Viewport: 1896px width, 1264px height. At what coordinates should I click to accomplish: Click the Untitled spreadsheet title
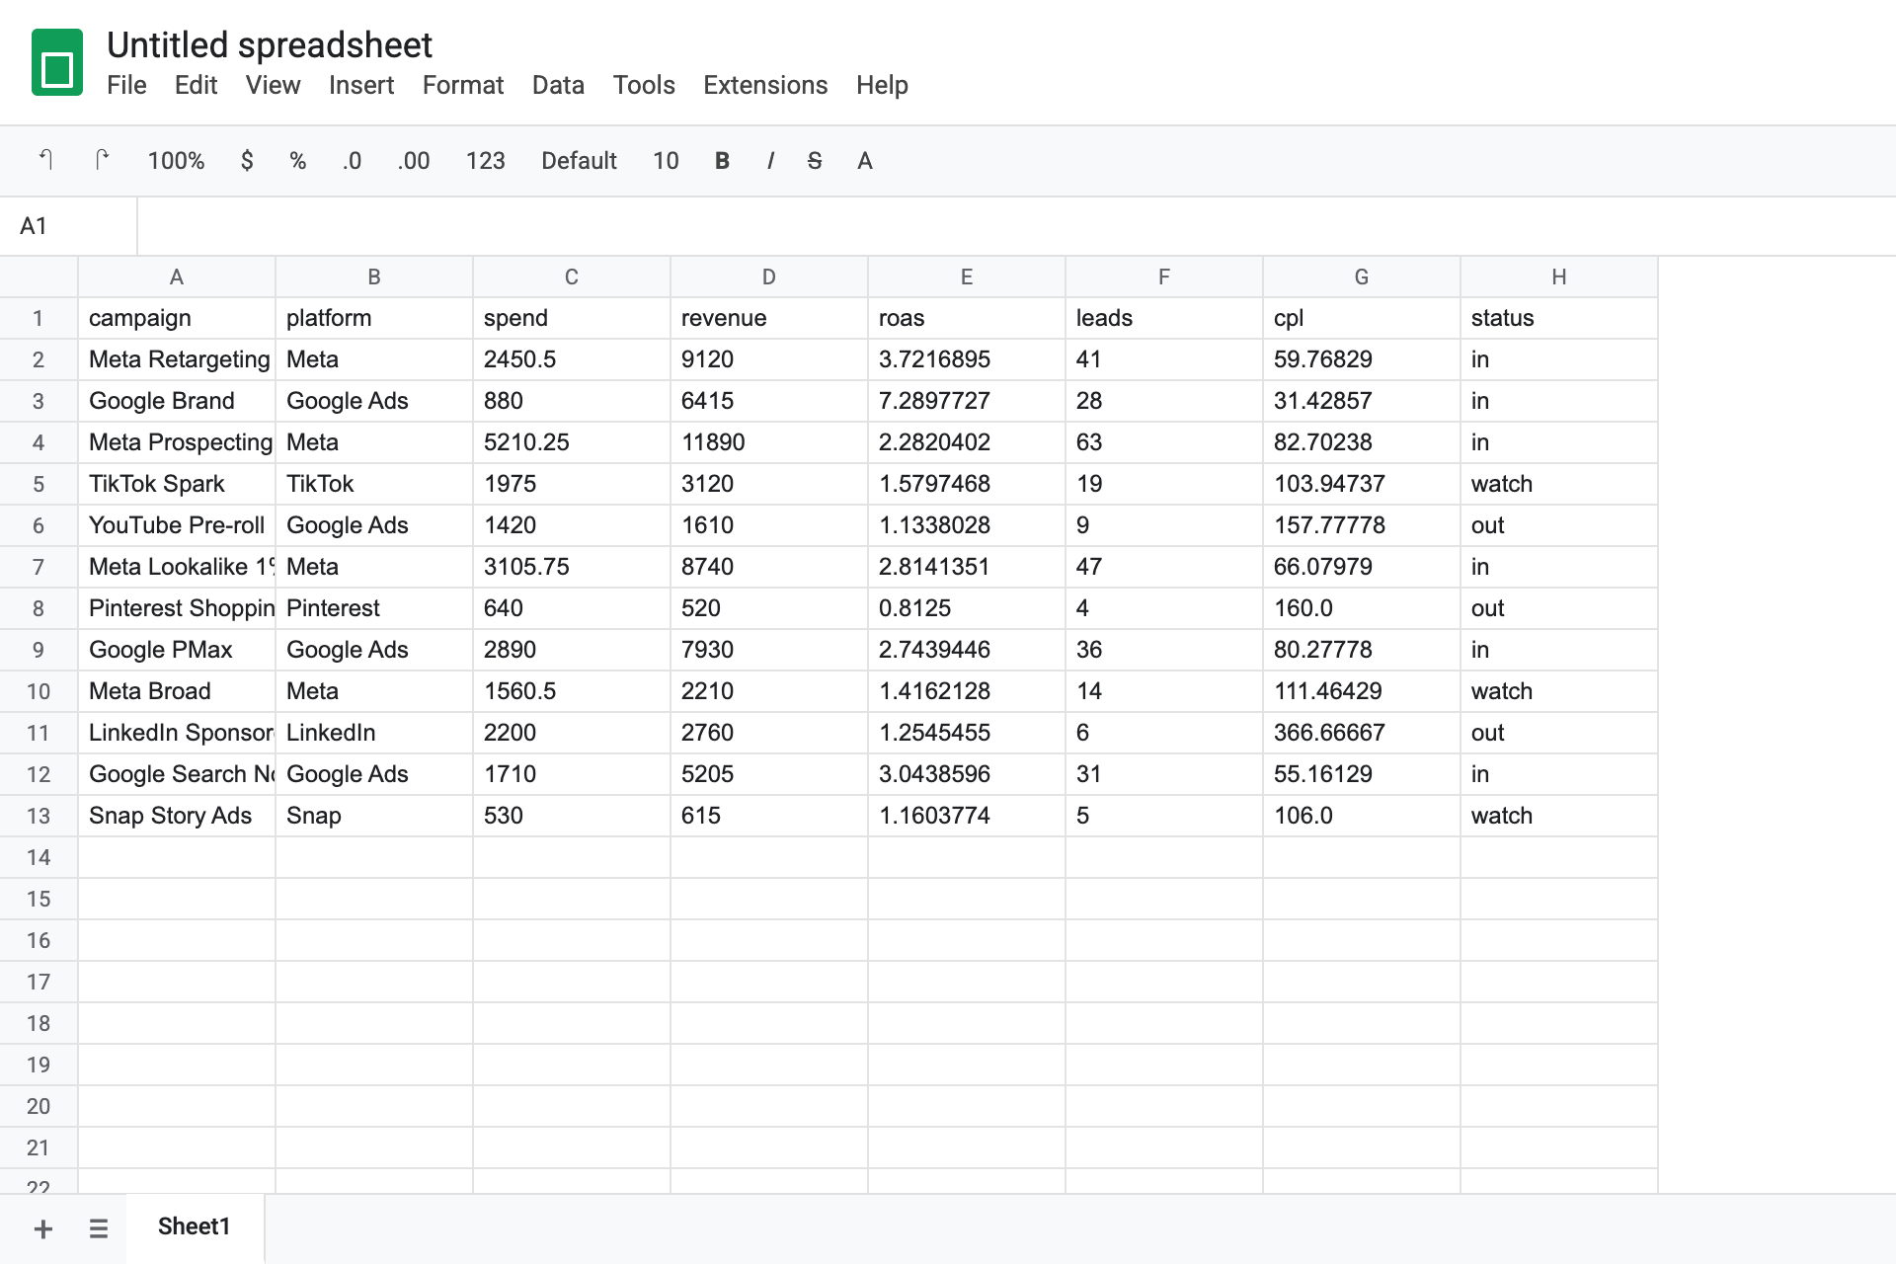(270, 44)
